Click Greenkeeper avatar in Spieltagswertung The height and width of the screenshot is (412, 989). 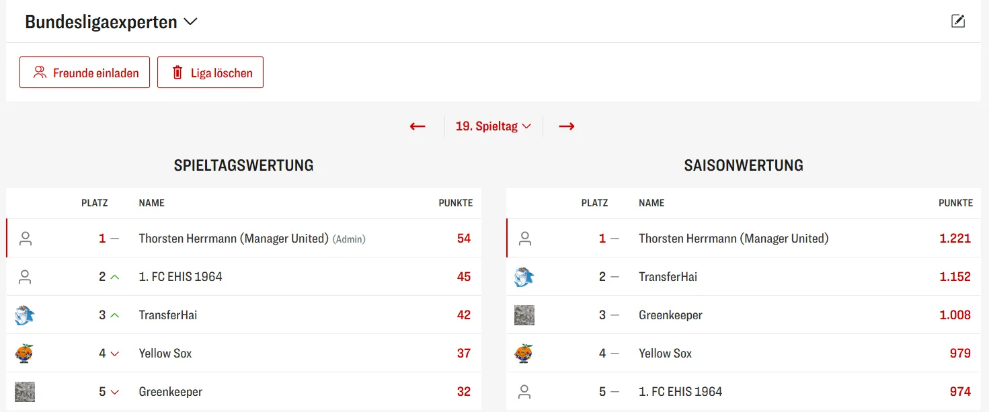(25, 391)
